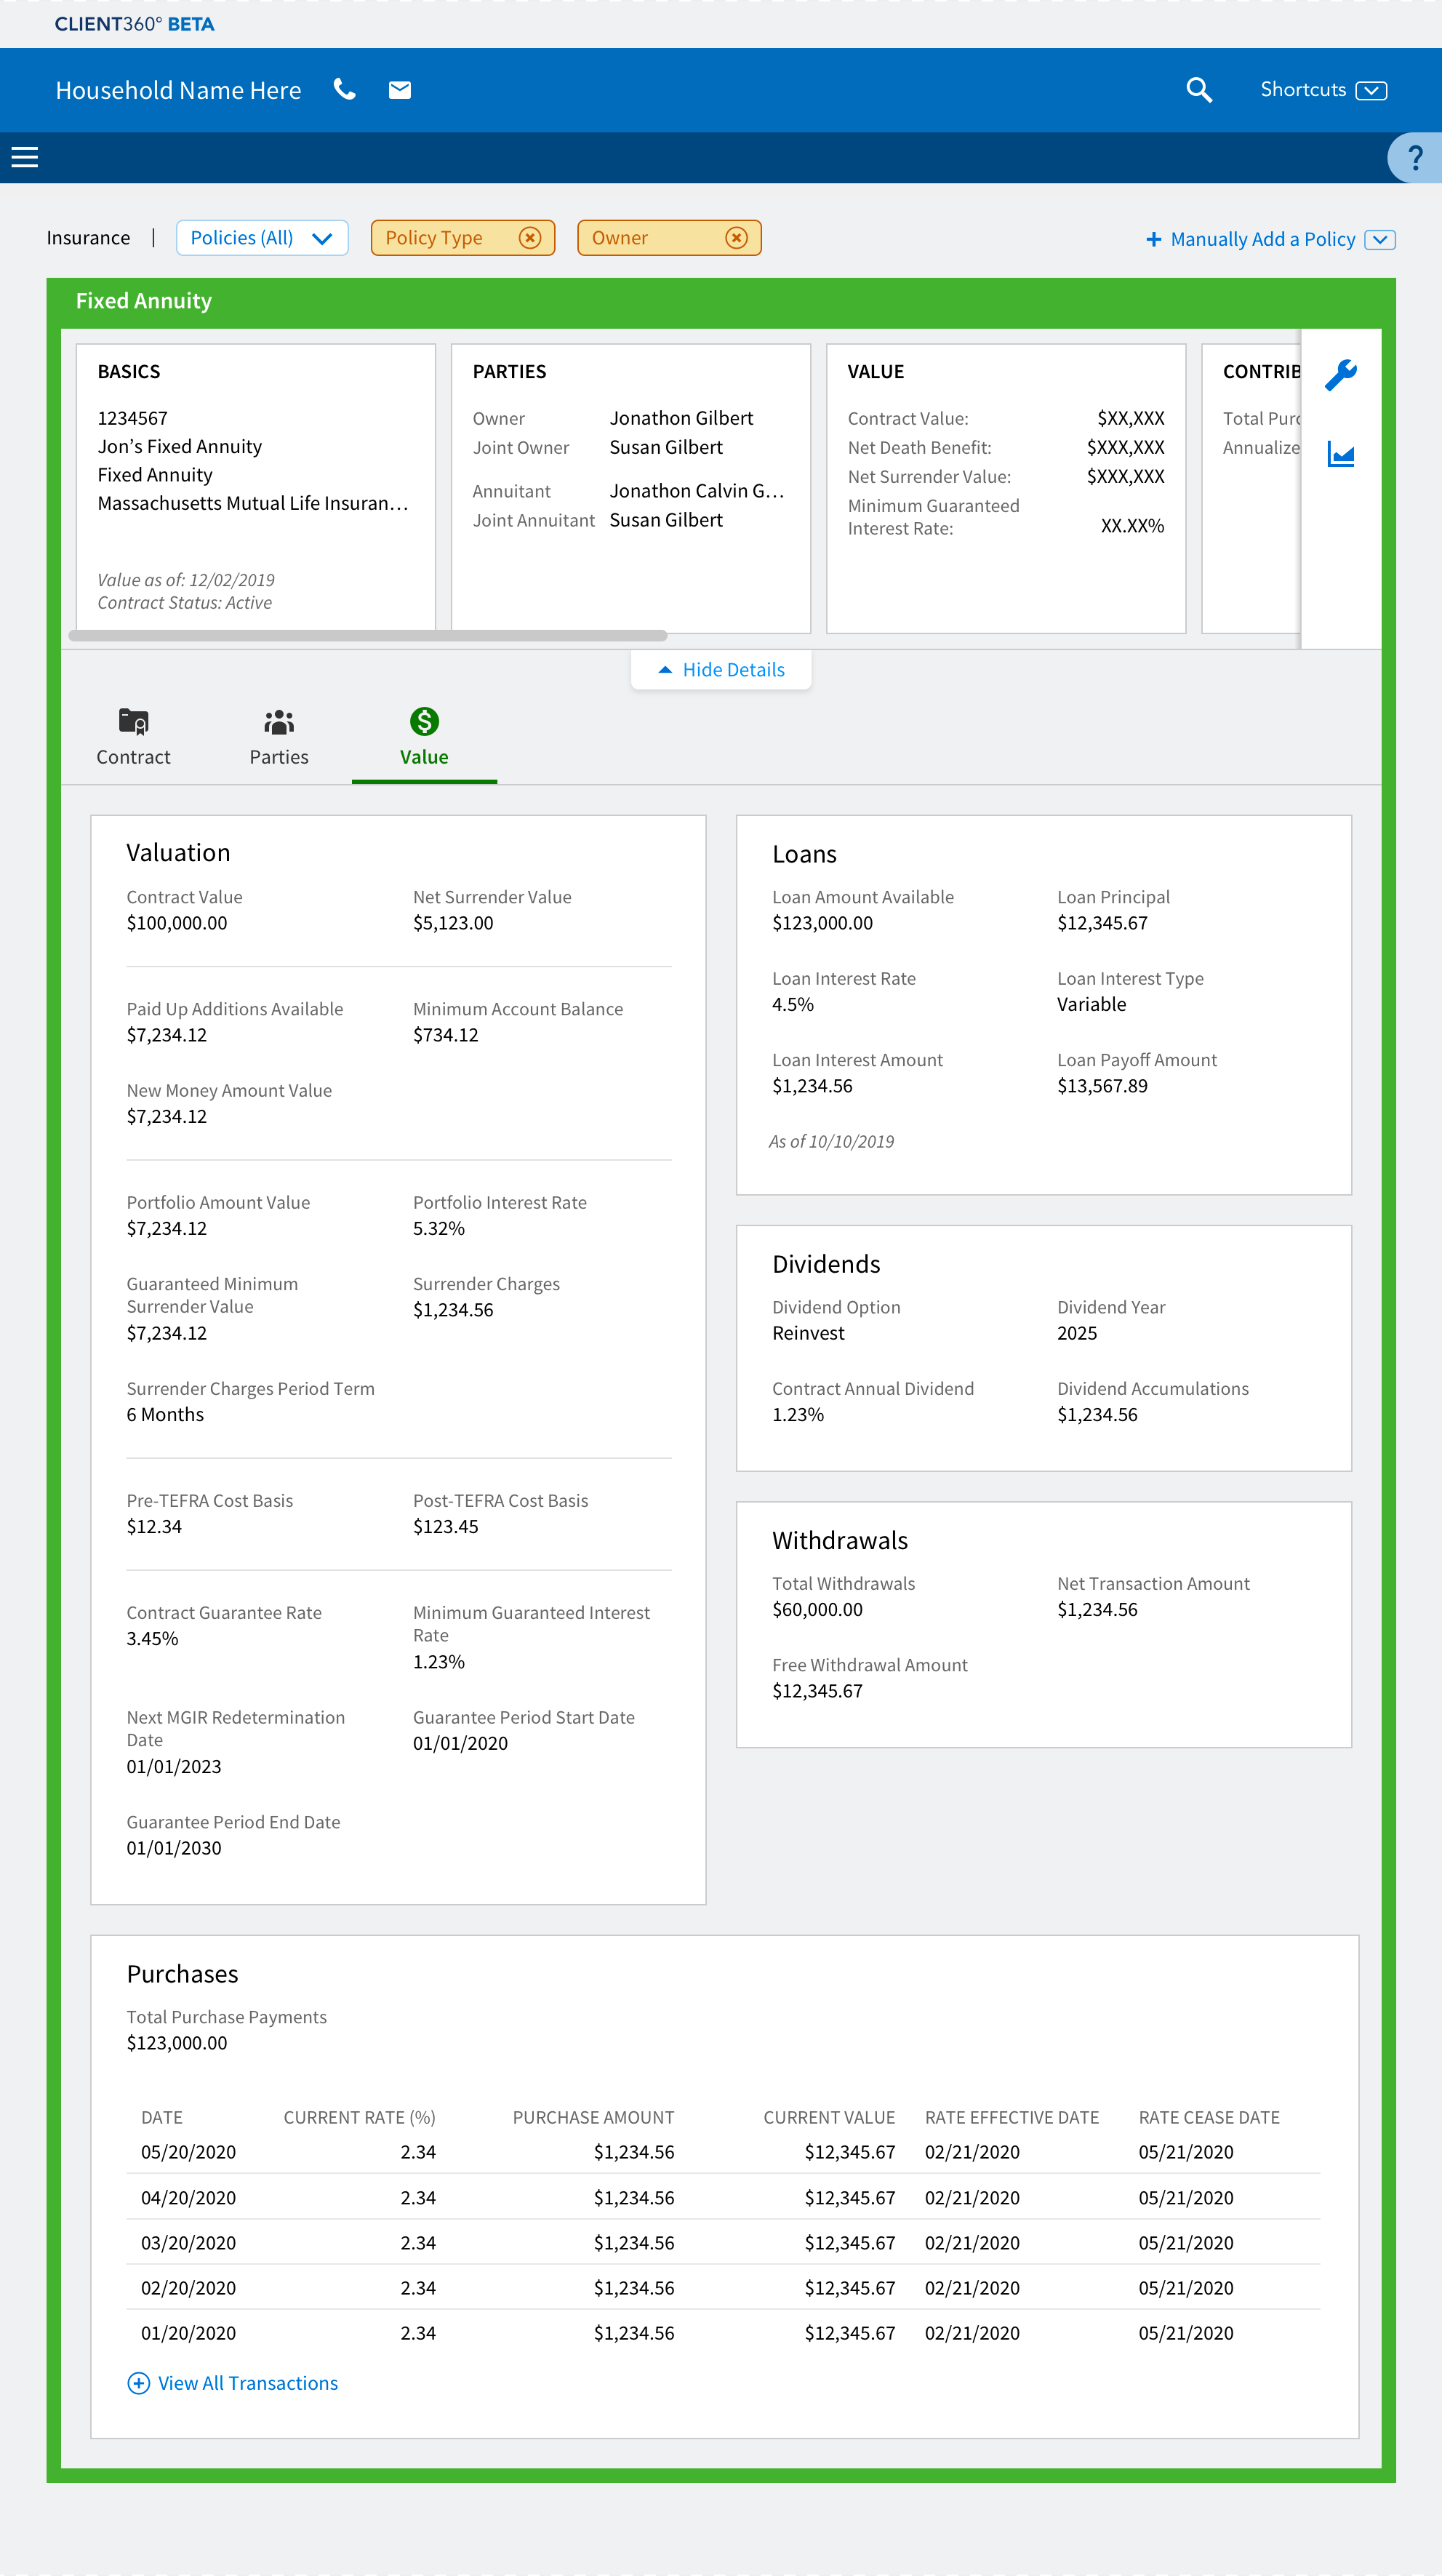Click the help question mark icon

[x=1414, y=157]
